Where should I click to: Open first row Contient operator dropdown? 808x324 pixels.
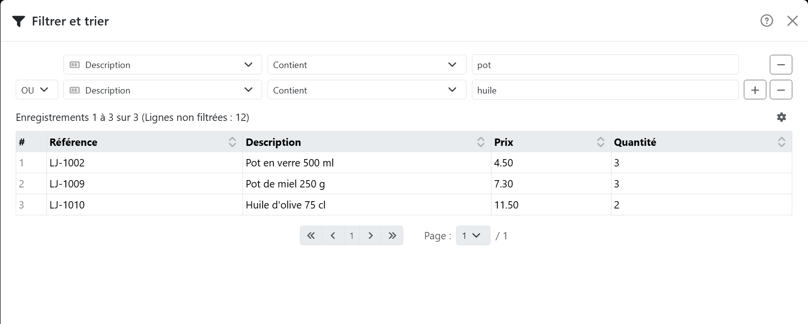[367, 65]
